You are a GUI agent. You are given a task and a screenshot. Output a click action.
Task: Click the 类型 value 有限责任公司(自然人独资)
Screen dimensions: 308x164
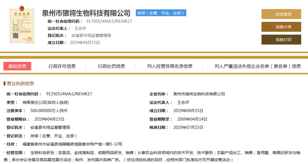(46, 102)
